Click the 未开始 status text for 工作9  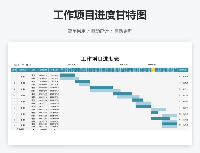[185, 125]
